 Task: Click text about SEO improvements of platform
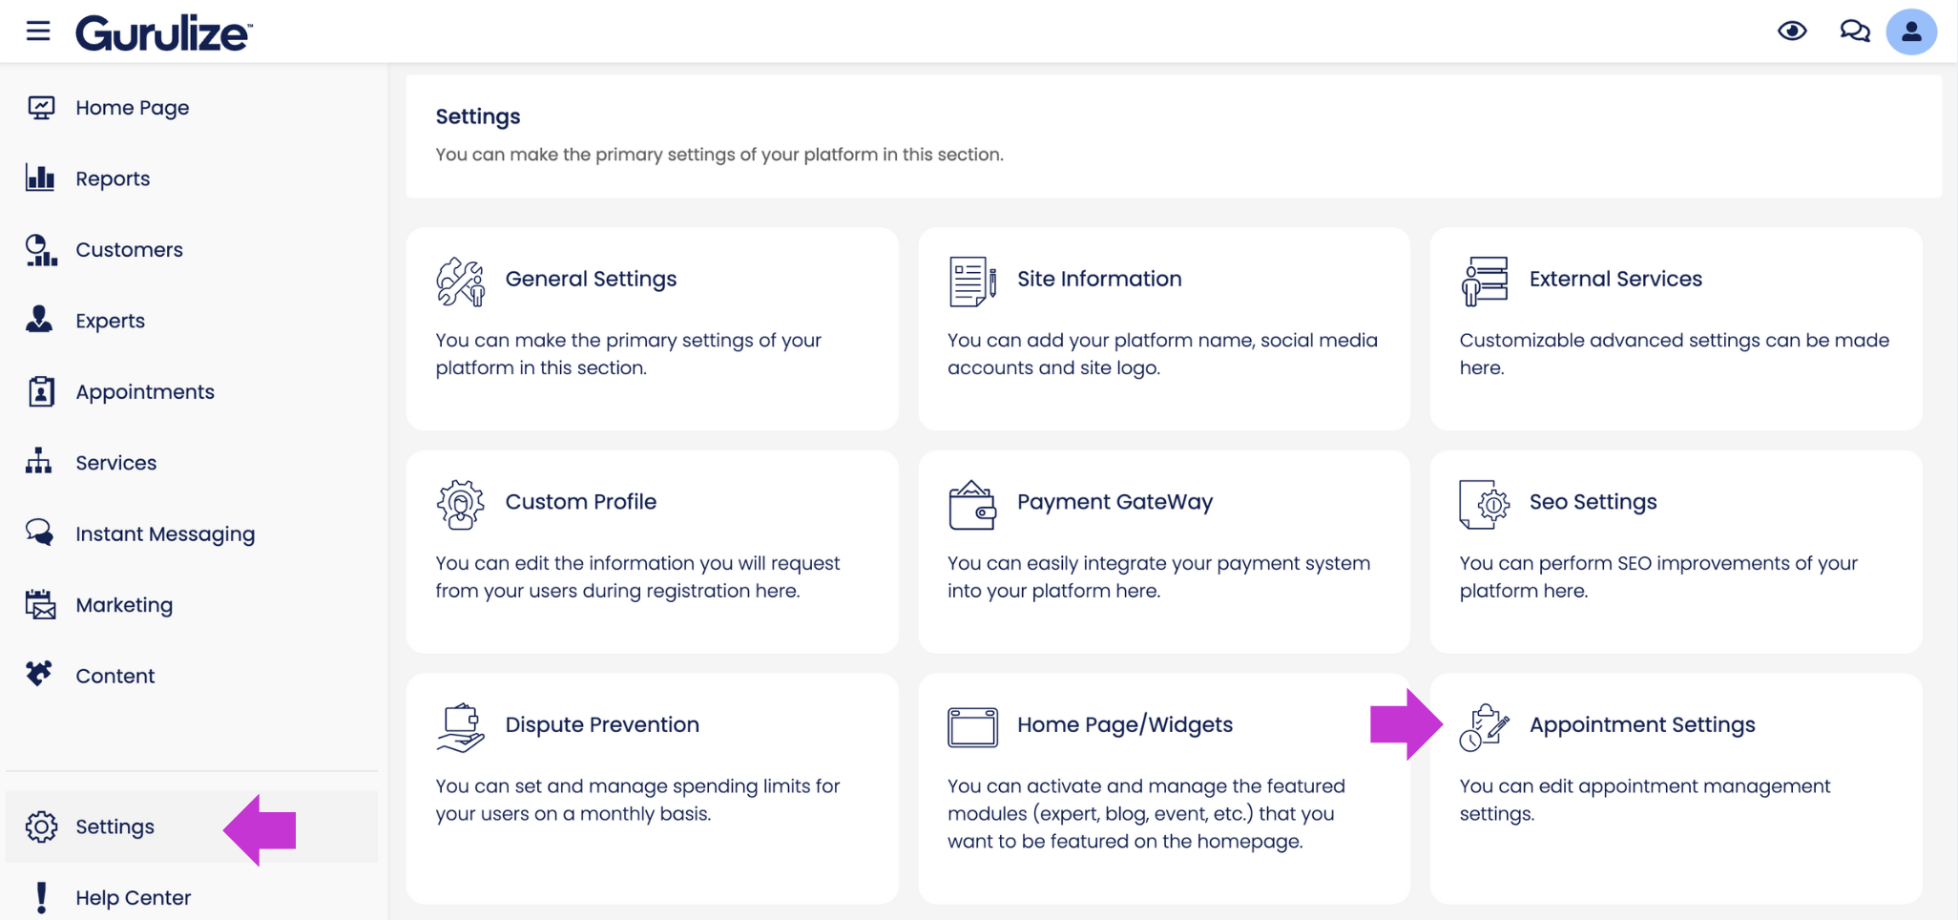click(x=1658, y=576)
